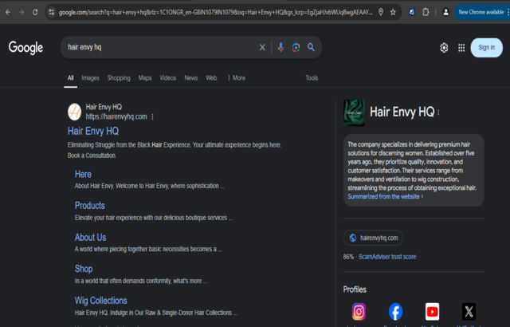
Task: Open the X profile icon
Action: (469, 312)
